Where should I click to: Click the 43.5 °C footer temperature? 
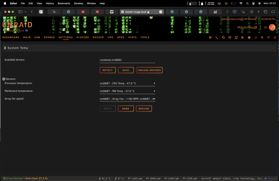105,178
